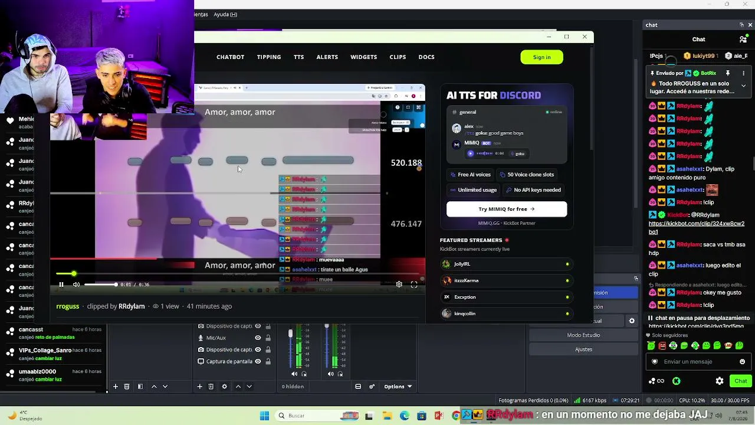Viewport: 755px width, 425px height.
Task: Toggle lock on Captura de pantalla source
Action: pyautogui.click(x=268, y=361)
